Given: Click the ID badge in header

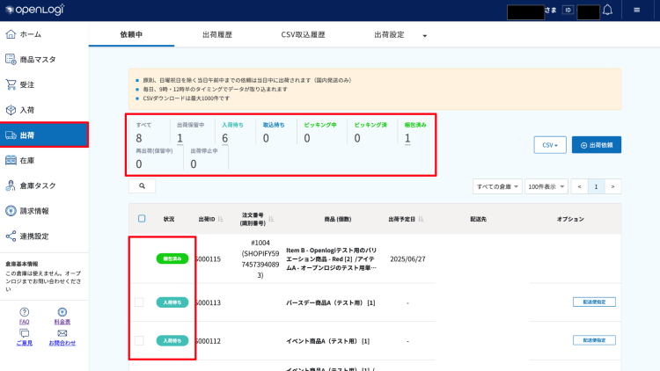Looking at the screenshot, I should coord(568,10).
